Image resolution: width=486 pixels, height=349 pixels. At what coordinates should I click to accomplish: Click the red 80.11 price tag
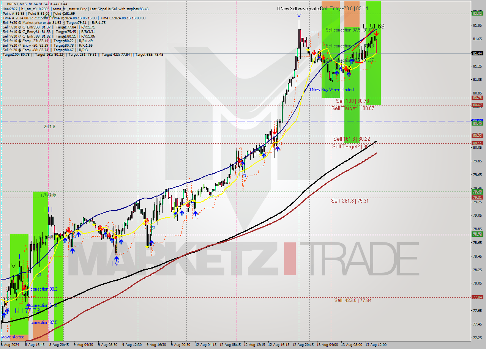[477, 143]
